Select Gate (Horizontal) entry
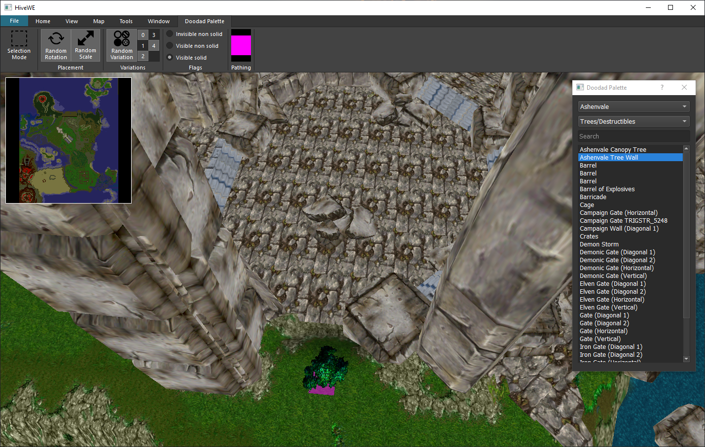 coord(631,331)
